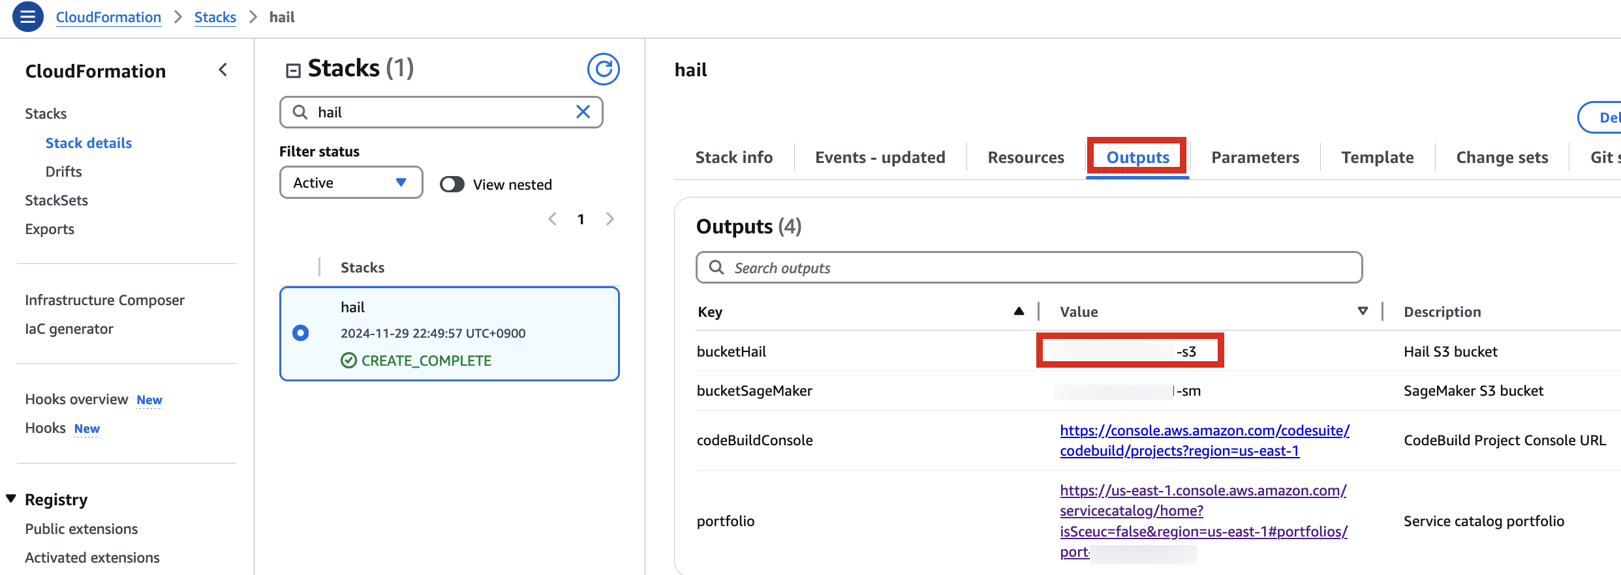
Task: Click the portfolio output key
Action: tap(726, 522)
